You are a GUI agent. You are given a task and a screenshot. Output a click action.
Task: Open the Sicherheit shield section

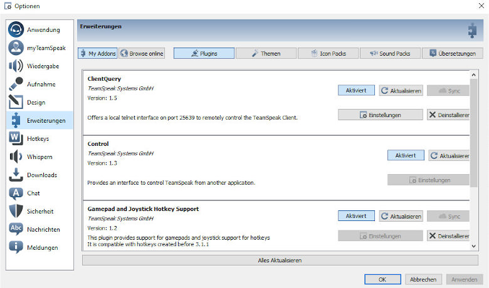click(39, 212)
